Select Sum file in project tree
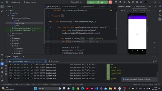 pos(17,26)
